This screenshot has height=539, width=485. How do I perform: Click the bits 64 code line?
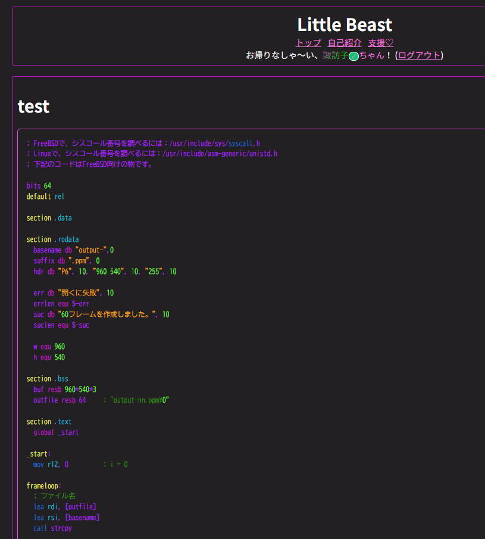pyautogui.click(x=39, y=186)
